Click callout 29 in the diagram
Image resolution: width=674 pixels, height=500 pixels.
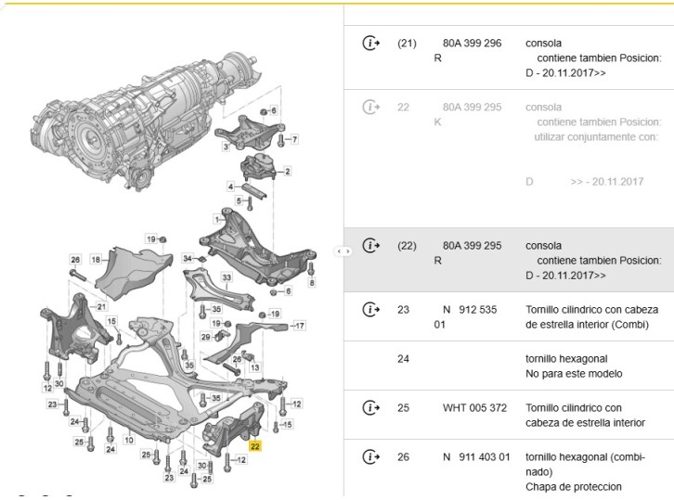[205, 337]
